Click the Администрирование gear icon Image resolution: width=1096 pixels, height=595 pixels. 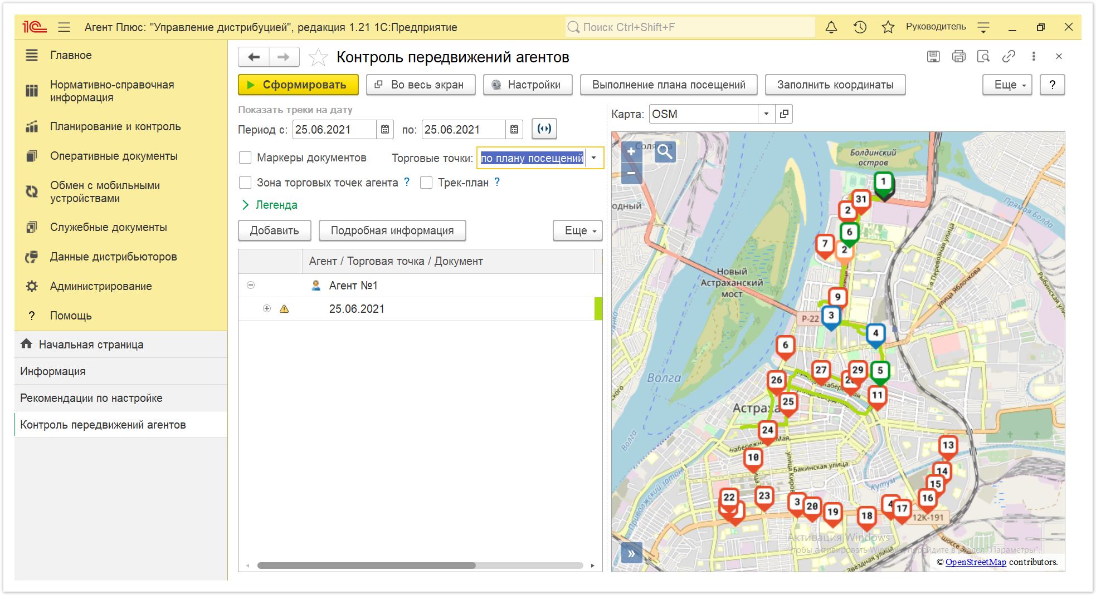click(x=32, y=286)
